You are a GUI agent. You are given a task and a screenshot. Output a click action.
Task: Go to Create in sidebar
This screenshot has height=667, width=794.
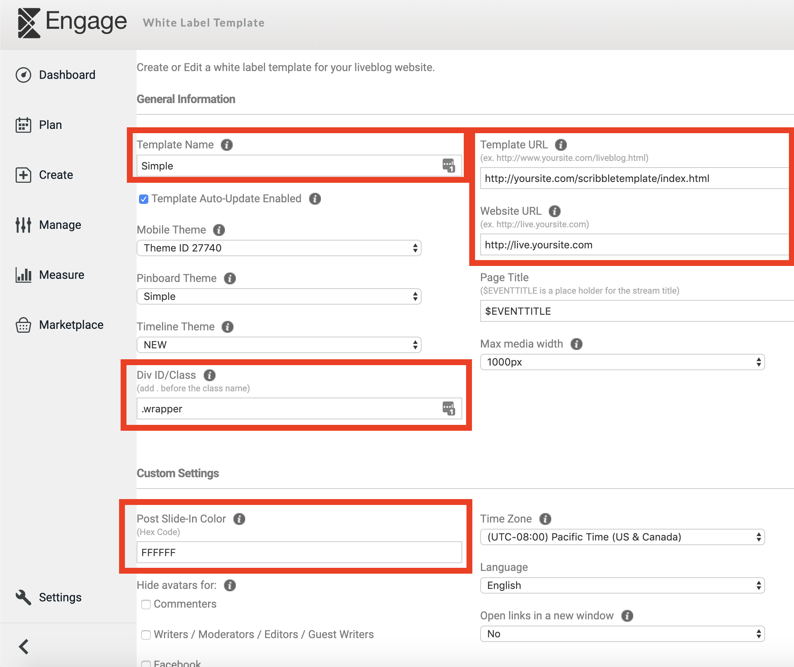(56, 175)
